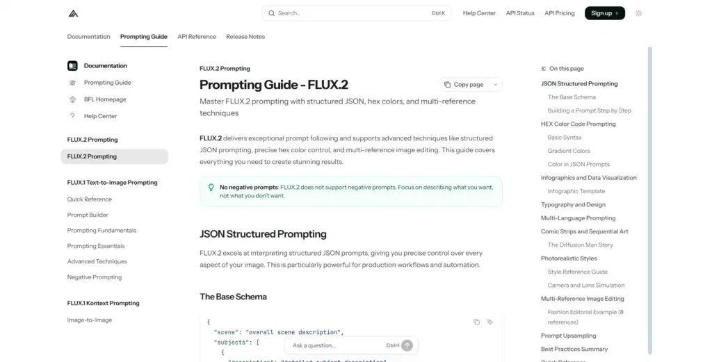The image size is (712, 362).
Task: Click the Documentation book icon in sidebar
Action: coord(72,66)
